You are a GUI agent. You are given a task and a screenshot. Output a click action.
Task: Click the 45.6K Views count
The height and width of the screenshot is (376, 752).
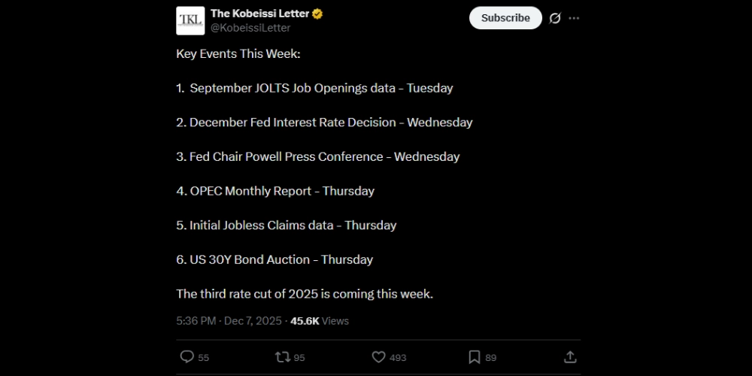tap(320, 321)
